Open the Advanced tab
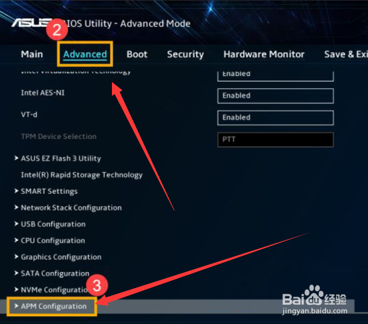Viewport: 368px width, 324px height. click(x=85, y=54)
